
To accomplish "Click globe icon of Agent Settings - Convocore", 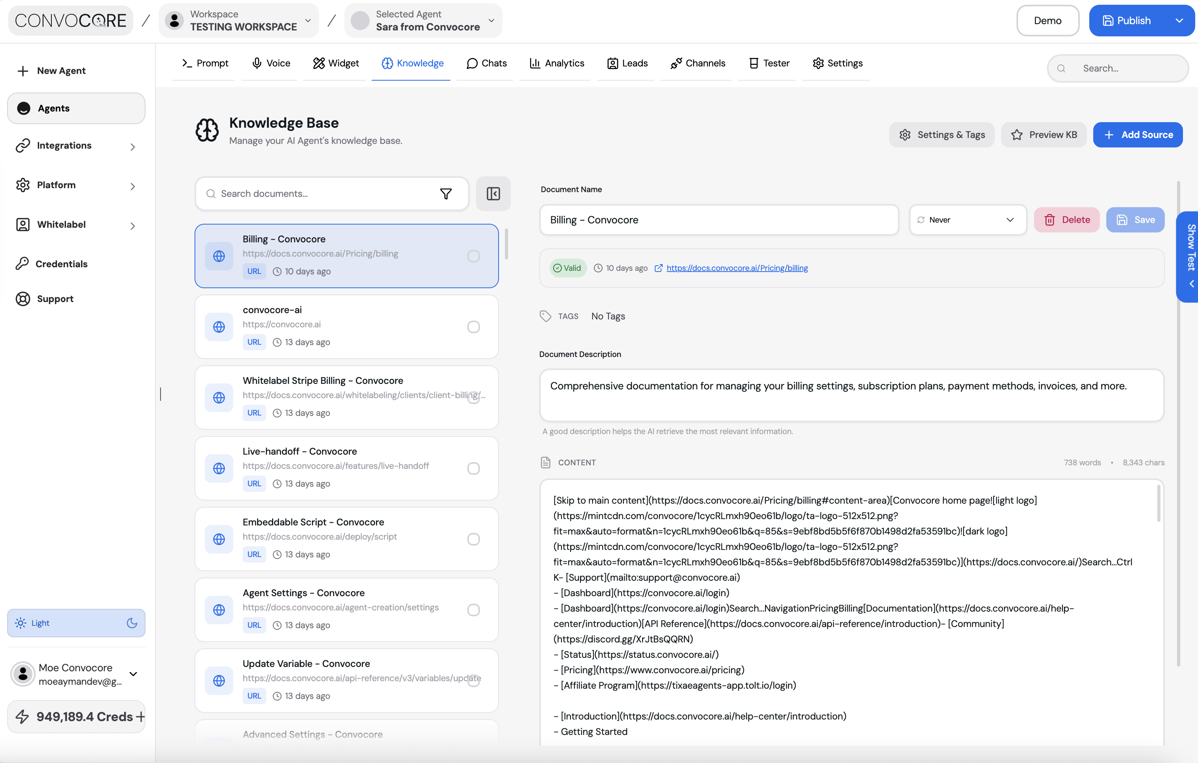I will click(x=219, y=610).
